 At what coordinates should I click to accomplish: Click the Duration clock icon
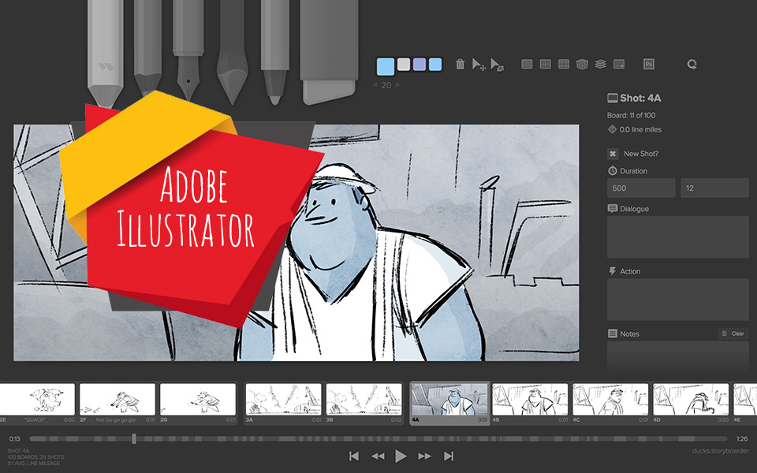click(612, 170)
